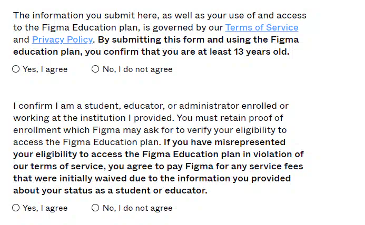Viewport: 365px width, 225px height.
Task: Decline the Terms of Service and Privacy Policy statement
Action: pyautogui.click(x=95, y=69)
